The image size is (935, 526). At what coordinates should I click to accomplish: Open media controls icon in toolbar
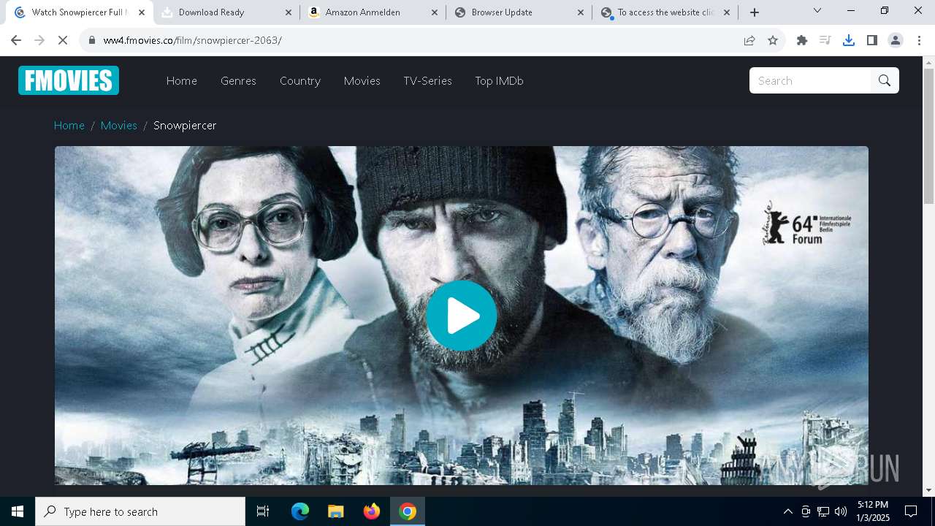(825, 40)
